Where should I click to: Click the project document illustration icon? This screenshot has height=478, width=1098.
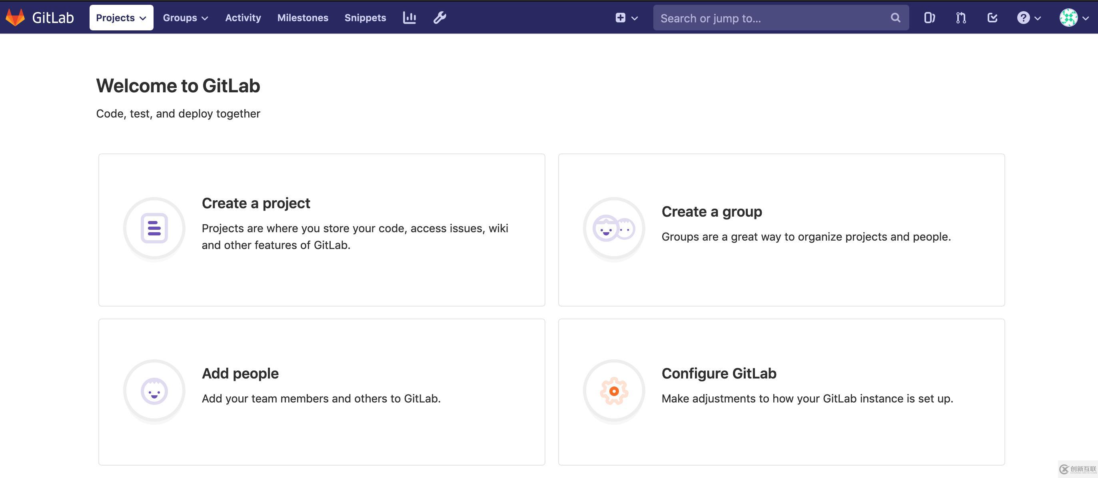pyautogui.click(x=154, y=228)
